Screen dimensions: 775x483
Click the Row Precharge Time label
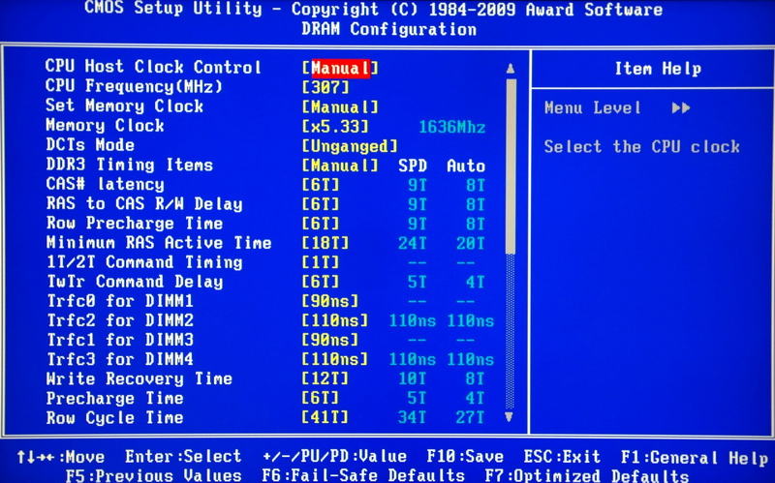(135, 224)
